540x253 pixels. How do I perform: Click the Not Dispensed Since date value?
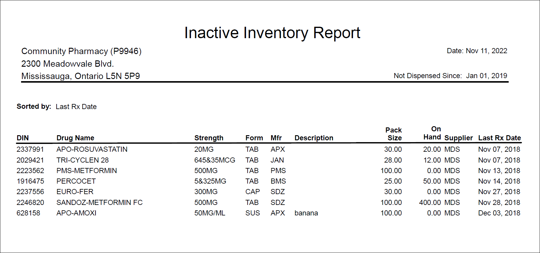486,76
